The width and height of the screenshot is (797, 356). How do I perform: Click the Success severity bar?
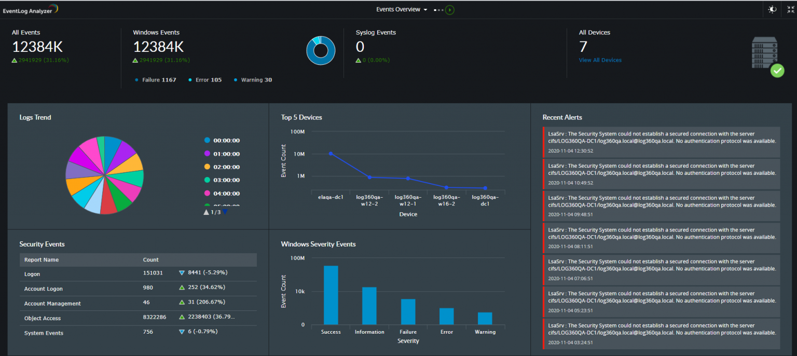331,295
